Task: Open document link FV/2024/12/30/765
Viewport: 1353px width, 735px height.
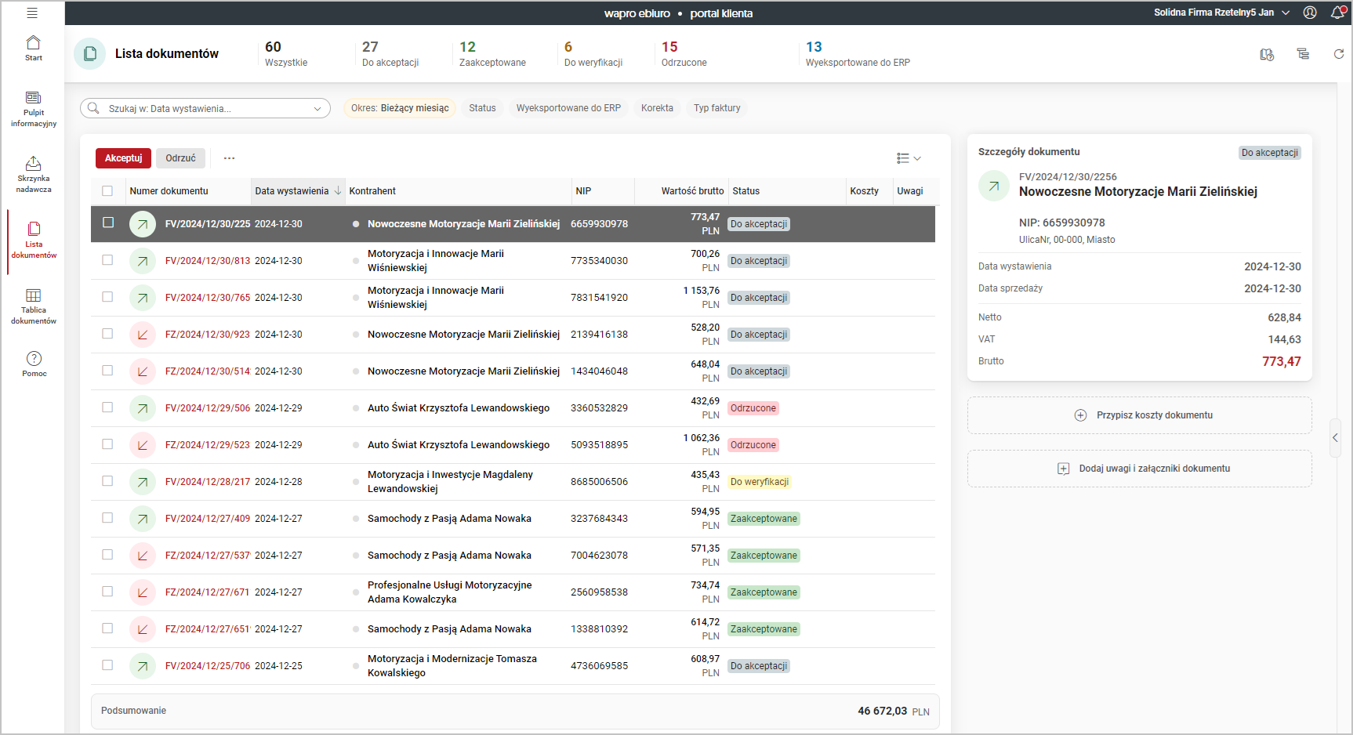Action: point(208,298)
